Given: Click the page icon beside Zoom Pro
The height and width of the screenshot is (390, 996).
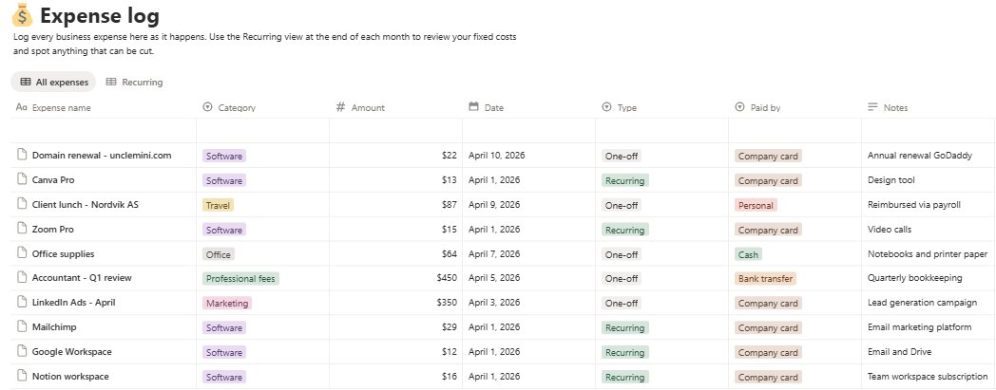Looking at the screenshot, I should point(22,229).
